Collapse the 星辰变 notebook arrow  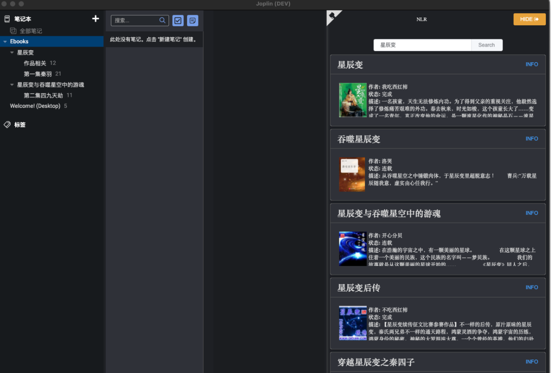(x=12, y=52)
